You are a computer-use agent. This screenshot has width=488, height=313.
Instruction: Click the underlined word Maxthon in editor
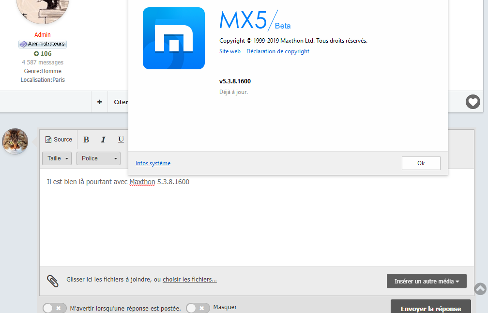(142, 182)
